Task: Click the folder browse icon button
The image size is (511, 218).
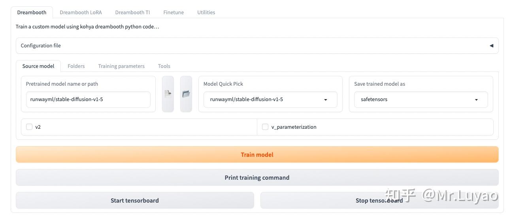Action: click(x=186, y=94)
